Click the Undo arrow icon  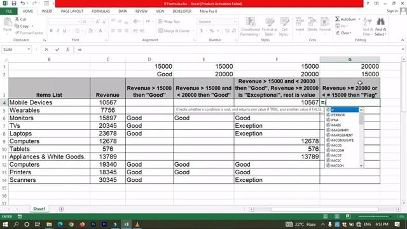point(23,3)
